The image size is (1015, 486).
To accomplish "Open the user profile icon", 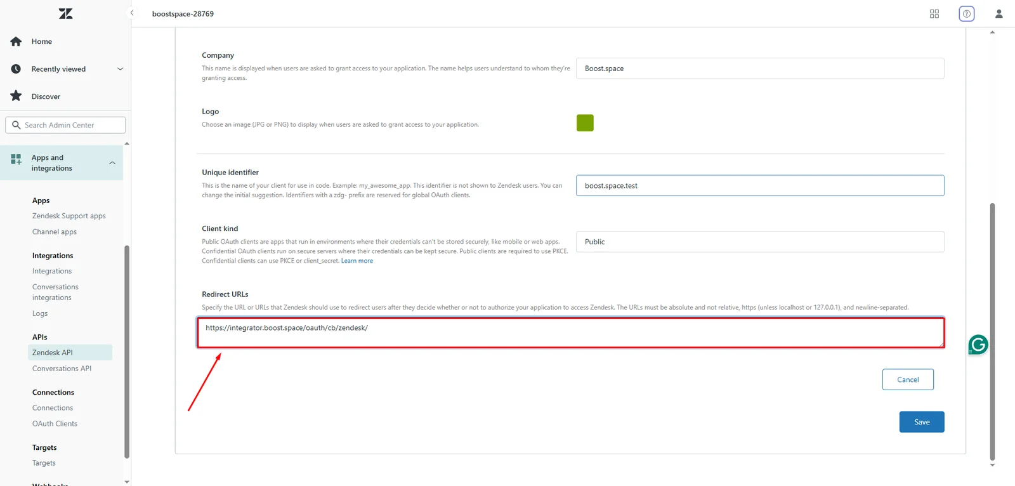I will point(999,14).
